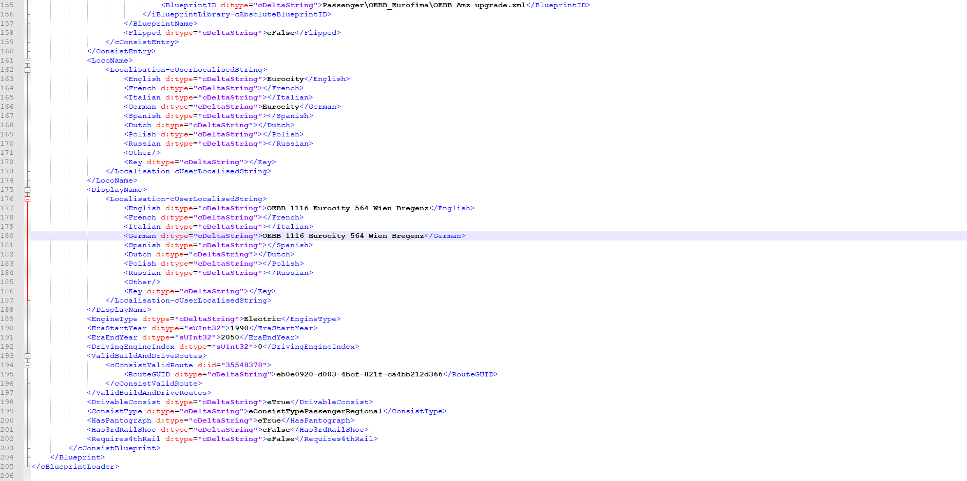Click the opening '<ValidBuildAndDriveRoutes>' tag
This screenshot has height=481, width=967.
147,356
